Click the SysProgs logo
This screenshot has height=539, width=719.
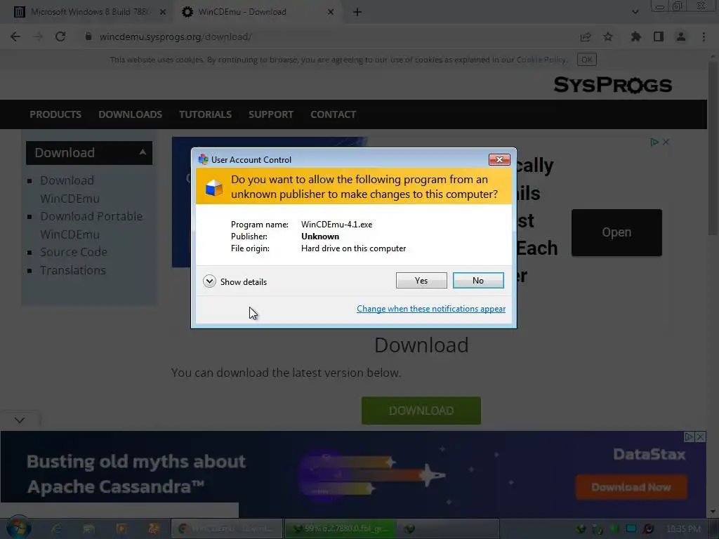coord(612,85)
